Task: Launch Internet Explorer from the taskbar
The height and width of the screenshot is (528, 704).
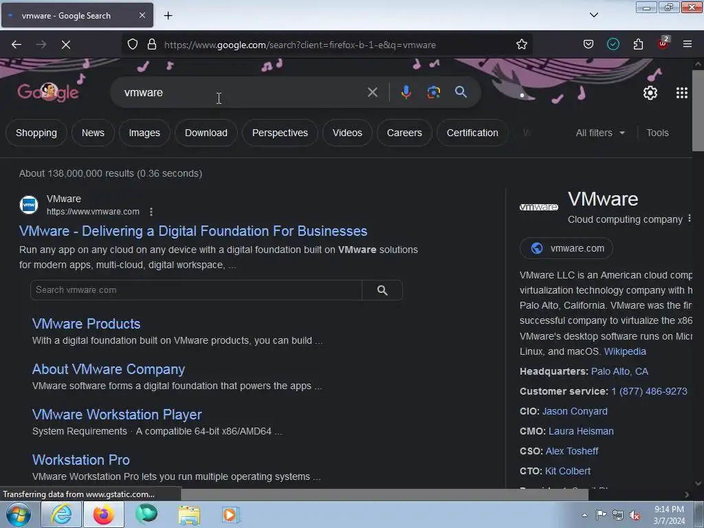Action: pos(61,514)
